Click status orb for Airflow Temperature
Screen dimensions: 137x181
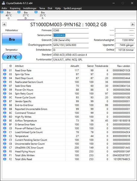5,120
